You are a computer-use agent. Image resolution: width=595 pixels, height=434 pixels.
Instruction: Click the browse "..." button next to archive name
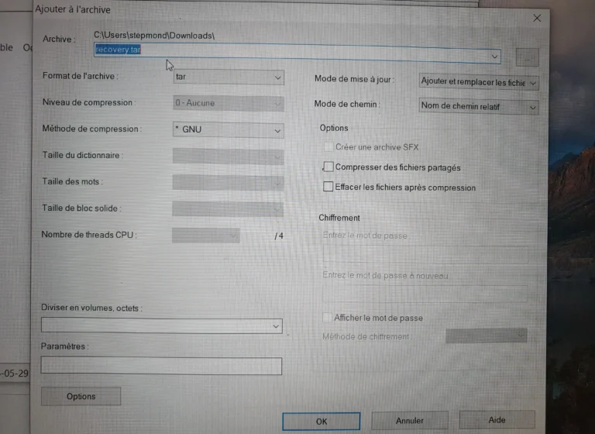pos(527,58)
